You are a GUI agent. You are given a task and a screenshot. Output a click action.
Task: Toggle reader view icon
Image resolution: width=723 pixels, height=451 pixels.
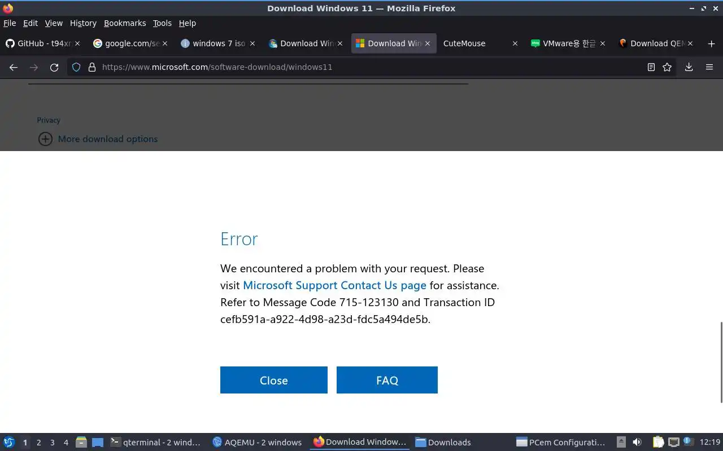point(651,67)
